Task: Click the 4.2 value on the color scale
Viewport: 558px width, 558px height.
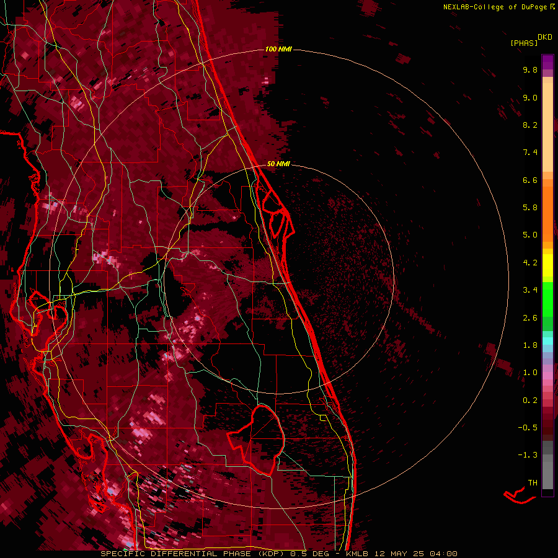Action: [530, 263]
